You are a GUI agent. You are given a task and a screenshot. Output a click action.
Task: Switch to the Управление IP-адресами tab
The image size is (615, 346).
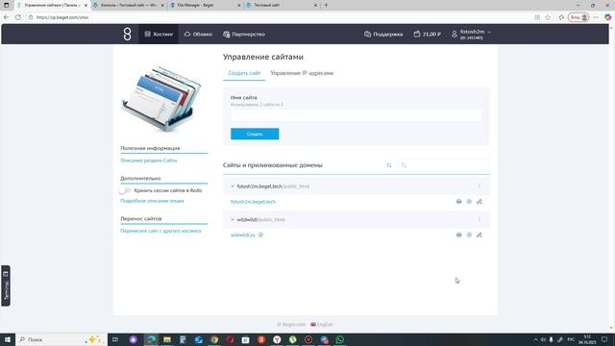[x=302, y=73]
